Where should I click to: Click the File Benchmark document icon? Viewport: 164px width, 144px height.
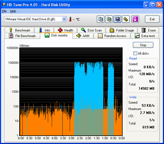[x=11, y=36]
